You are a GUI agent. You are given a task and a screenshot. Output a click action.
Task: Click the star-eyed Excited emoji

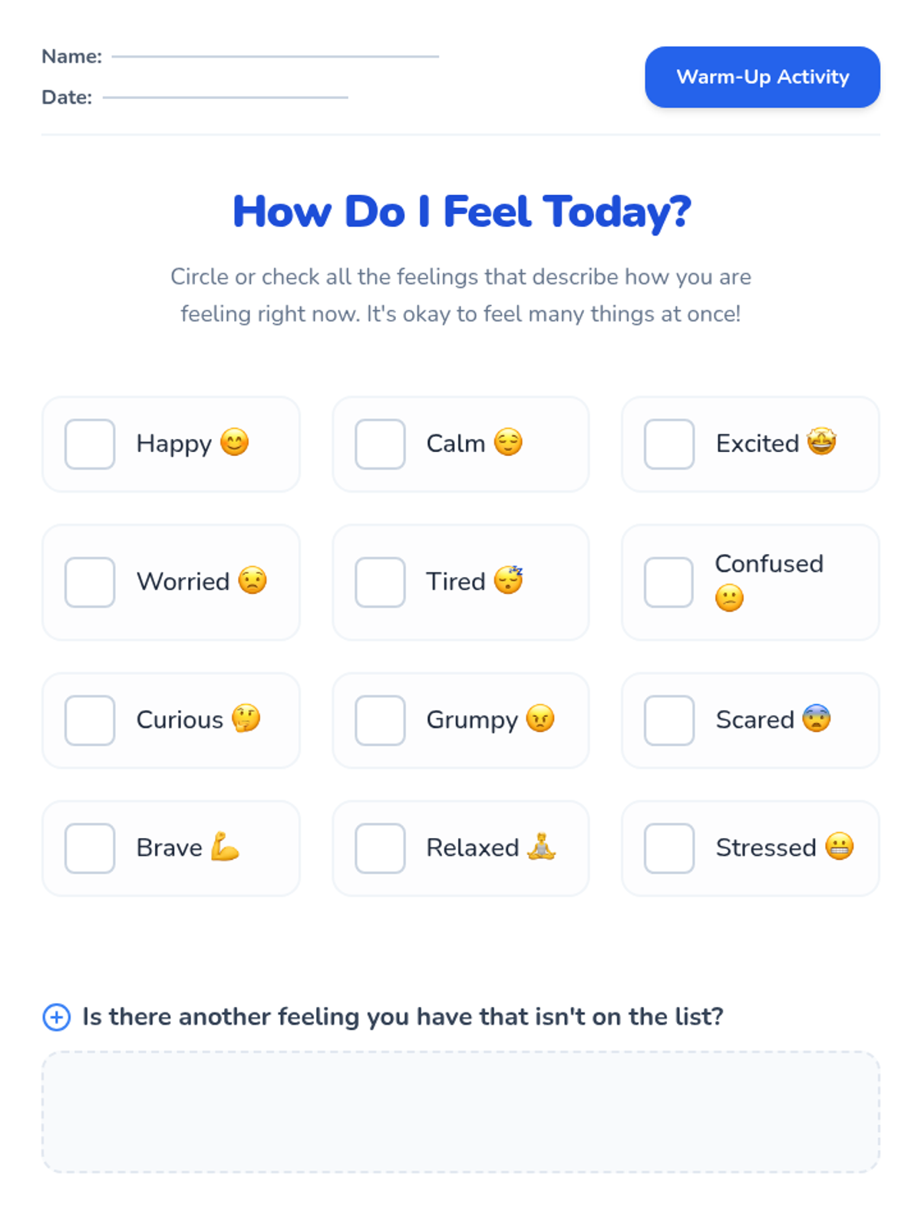[821, 442]
